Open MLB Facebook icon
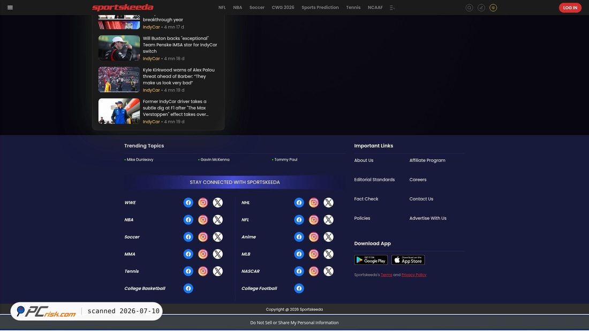589x331 pixels. [x=299, y=254]
